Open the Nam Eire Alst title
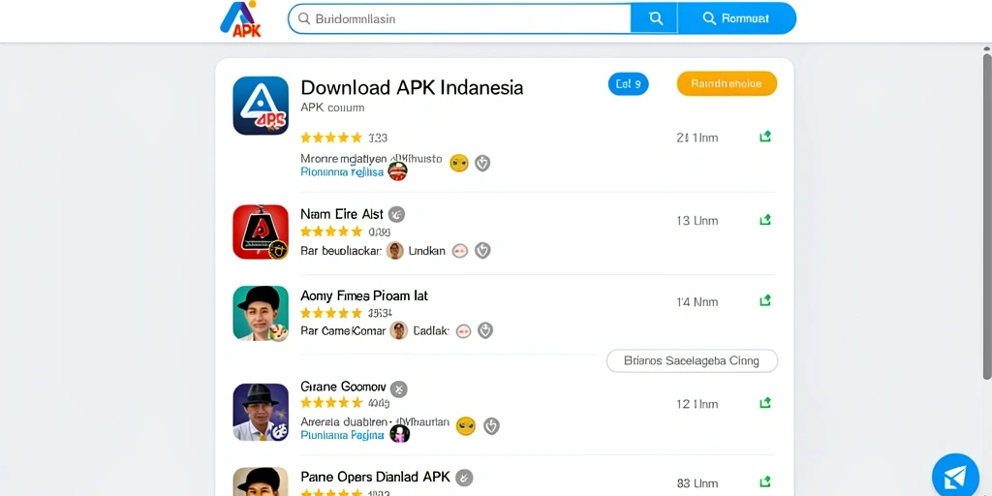Viewport: 992px width, 496px height. [342, 214]
